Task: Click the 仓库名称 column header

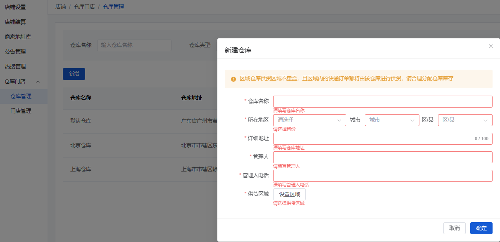Action: tap(81, 98)
